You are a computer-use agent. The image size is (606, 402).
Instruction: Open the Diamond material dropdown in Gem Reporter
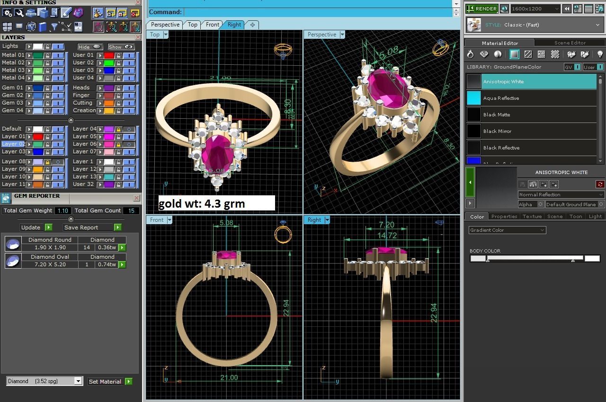[45, 381]
